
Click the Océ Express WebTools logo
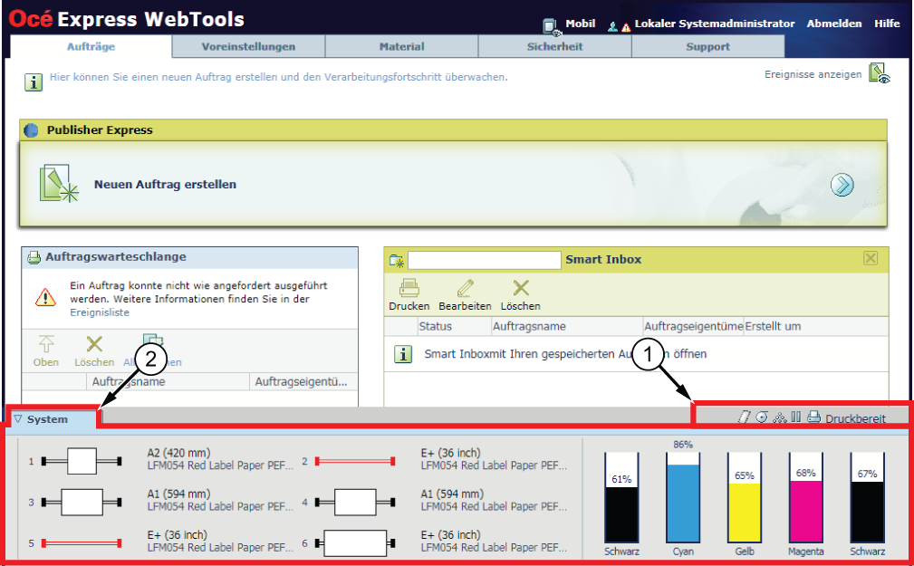[x=127, y=19]
